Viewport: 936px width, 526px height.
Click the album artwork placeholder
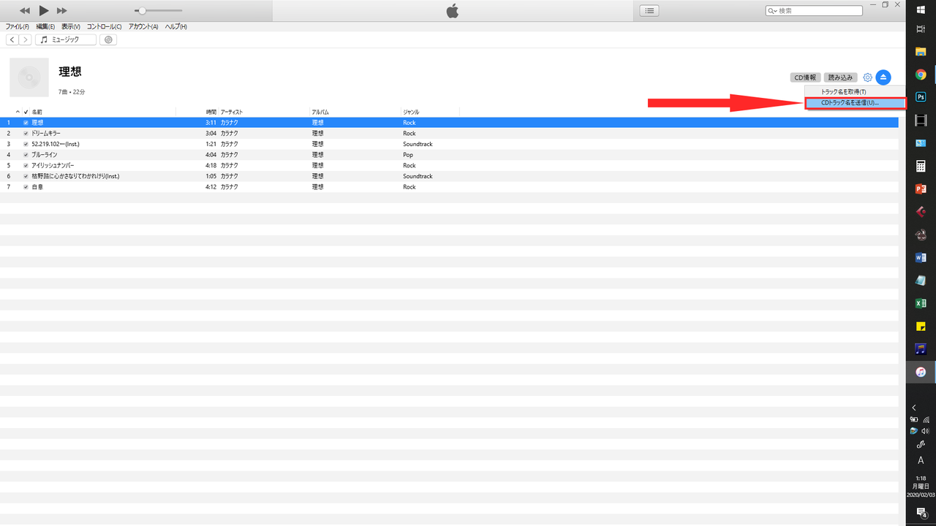[x=29, y=77]
